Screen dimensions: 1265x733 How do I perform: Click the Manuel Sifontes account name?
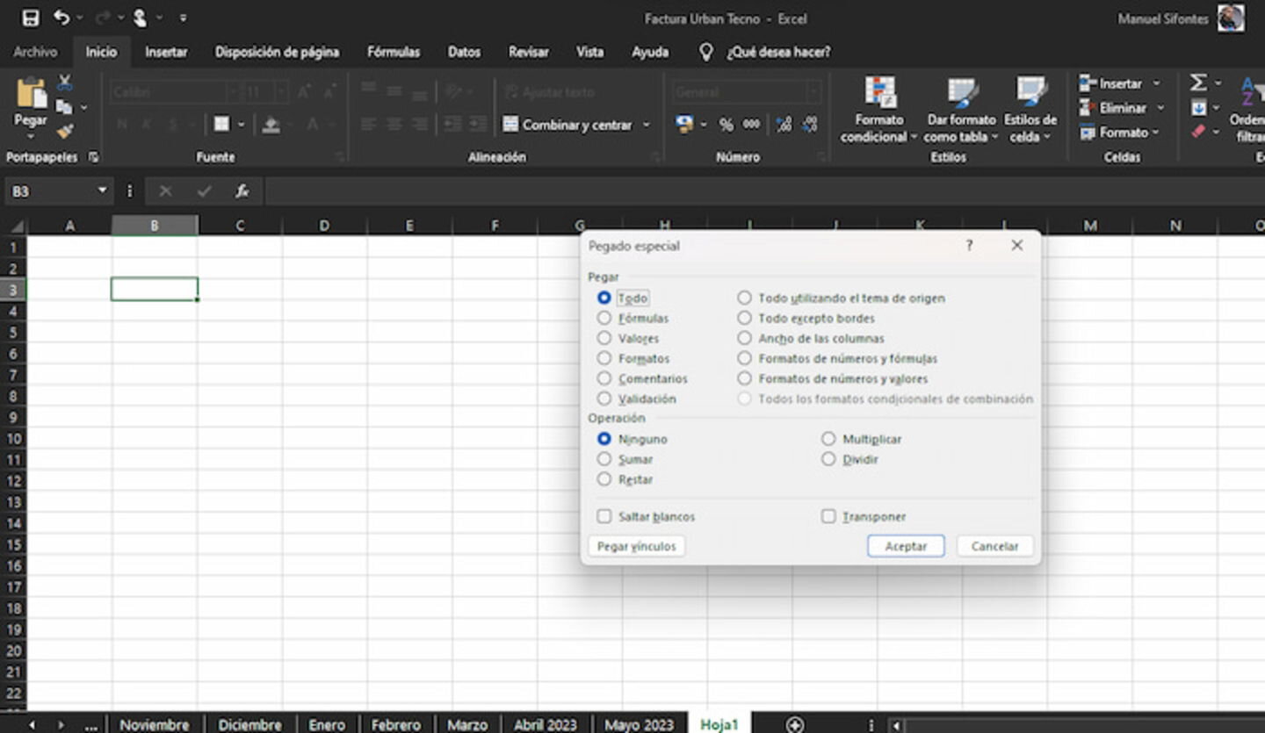1163,18
